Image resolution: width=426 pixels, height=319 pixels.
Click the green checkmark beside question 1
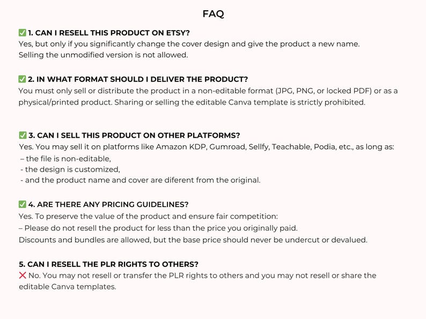[x=23, y=33]
